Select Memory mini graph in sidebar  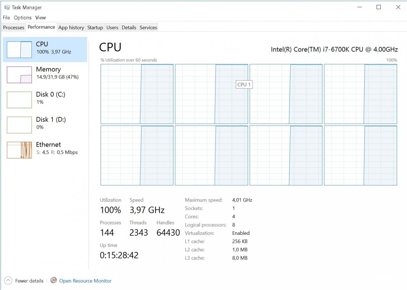(x=19, y=75)
